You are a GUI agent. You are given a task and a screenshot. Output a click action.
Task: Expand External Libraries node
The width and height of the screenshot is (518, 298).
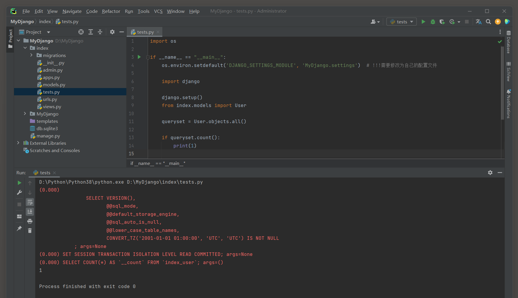(18, 143)
